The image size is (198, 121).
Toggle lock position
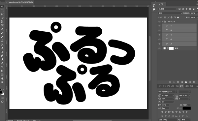[172, 17]
